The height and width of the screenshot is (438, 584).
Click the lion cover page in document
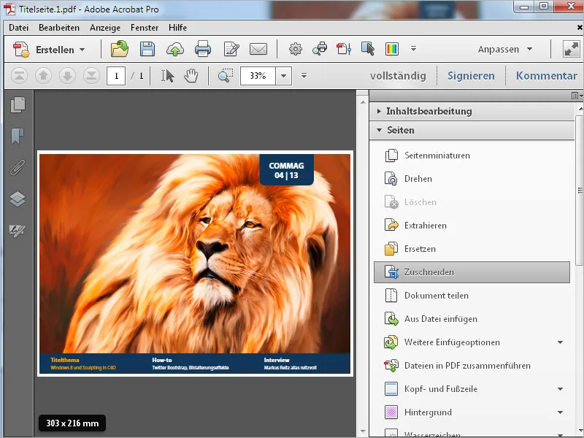pyautogui.click(x=195, y=264)
